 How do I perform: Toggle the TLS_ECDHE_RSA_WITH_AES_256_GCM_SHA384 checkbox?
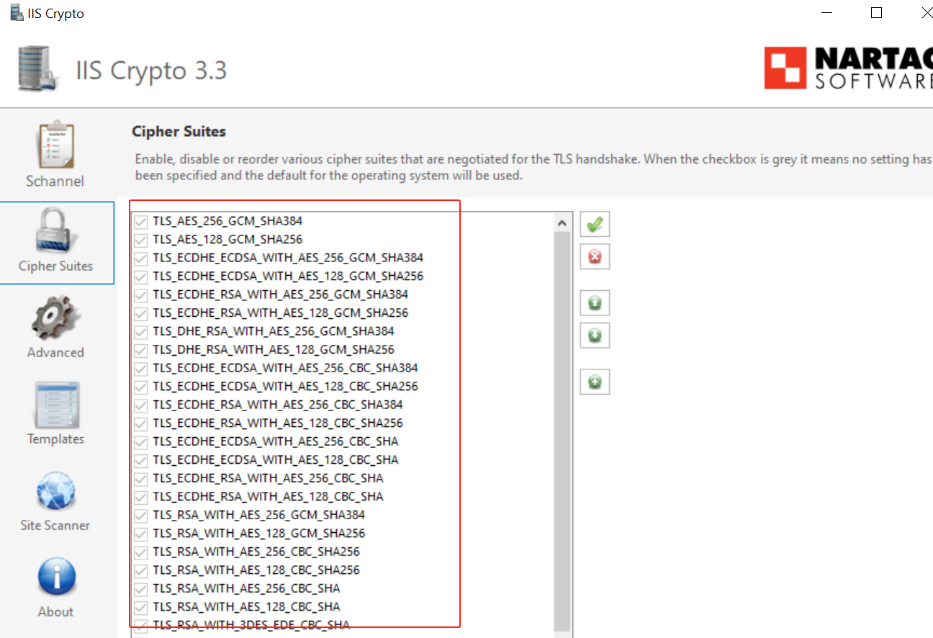(140, 295)
